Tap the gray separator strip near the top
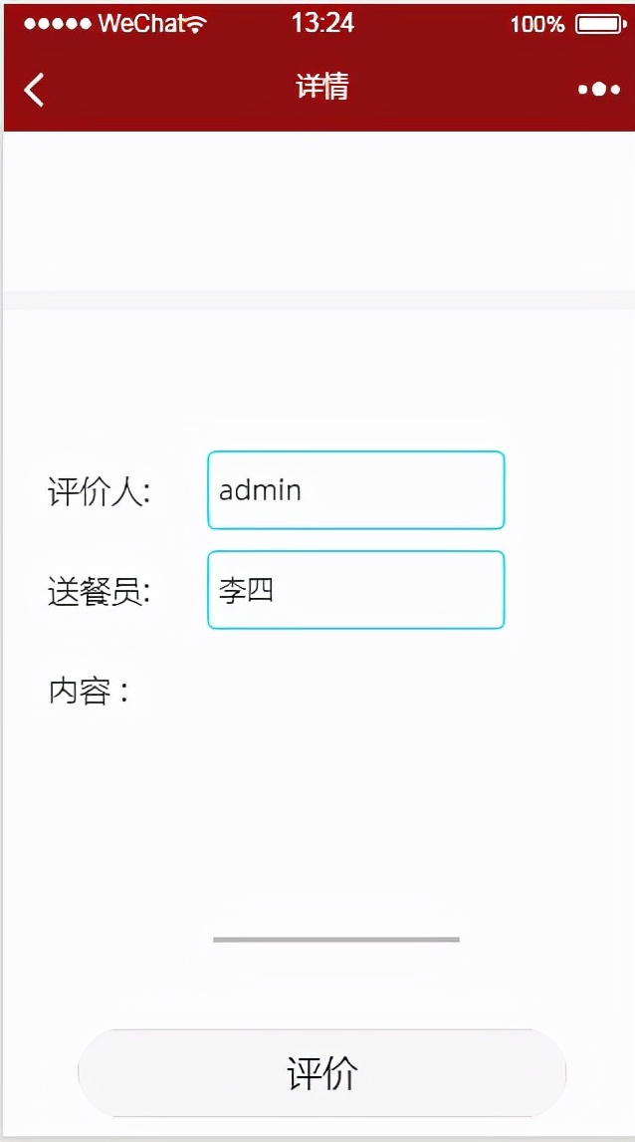This screenshot has width=635, height=1142. tap(318, 297)
